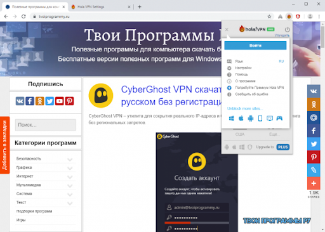Follow the Unblock more sites link
The image size is (325, 232).
pyautogui.click(x=245, y=108)
